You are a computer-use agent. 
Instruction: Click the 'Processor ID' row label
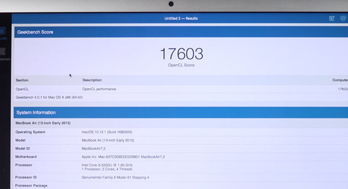tap(26, 177)
